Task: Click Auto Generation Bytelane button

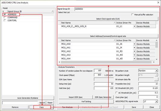Action: [28, 98]
